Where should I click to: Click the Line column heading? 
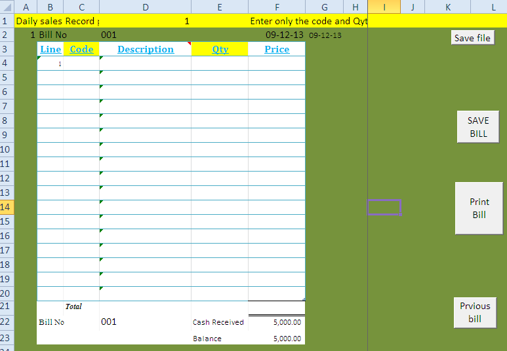click(x=51, y=49)
